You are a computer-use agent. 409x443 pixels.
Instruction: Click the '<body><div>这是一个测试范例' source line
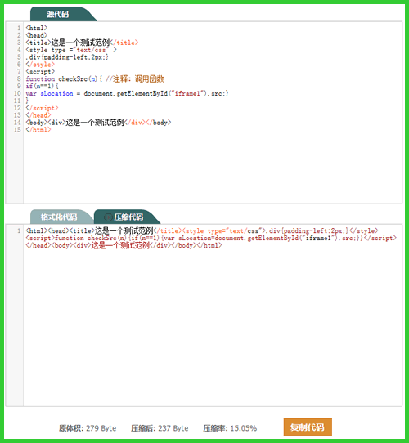(98, 123)
